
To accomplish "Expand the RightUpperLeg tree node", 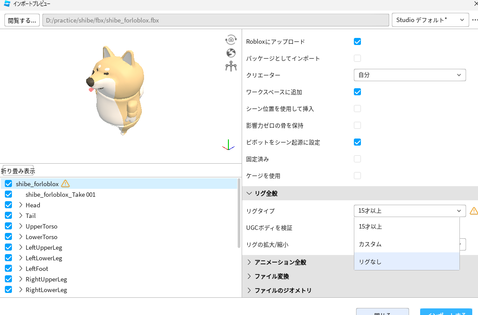I will (21, 279).
